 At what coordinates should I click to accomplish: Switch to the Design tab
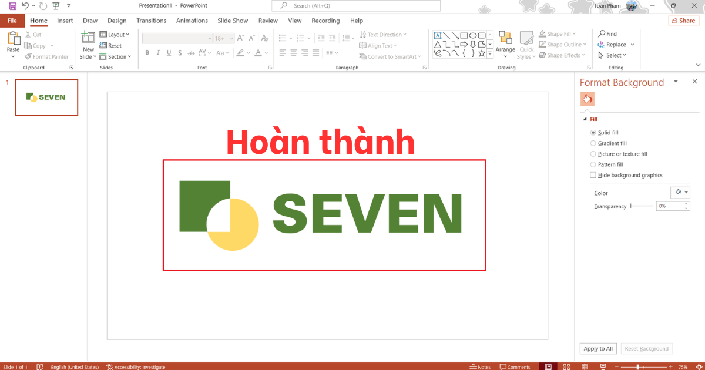[117, 21]
